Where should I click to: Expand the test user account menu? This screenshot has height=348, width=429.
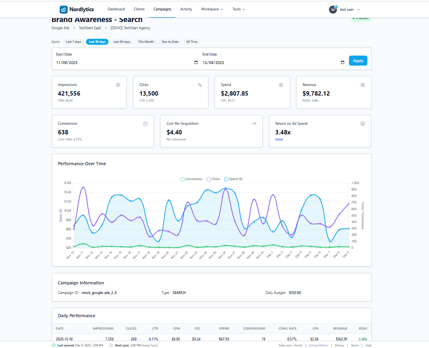[x=345, y=9]
